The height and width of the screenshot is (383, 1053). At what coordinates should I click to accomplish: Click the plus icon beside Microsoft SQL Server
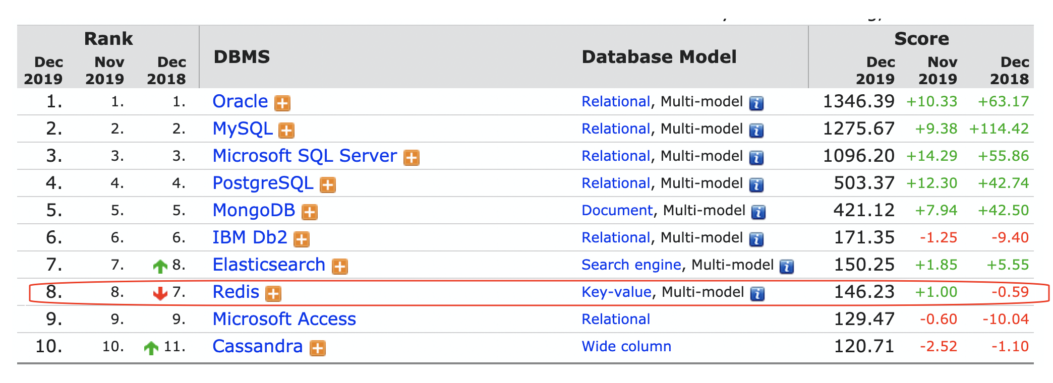click(412, 158)
